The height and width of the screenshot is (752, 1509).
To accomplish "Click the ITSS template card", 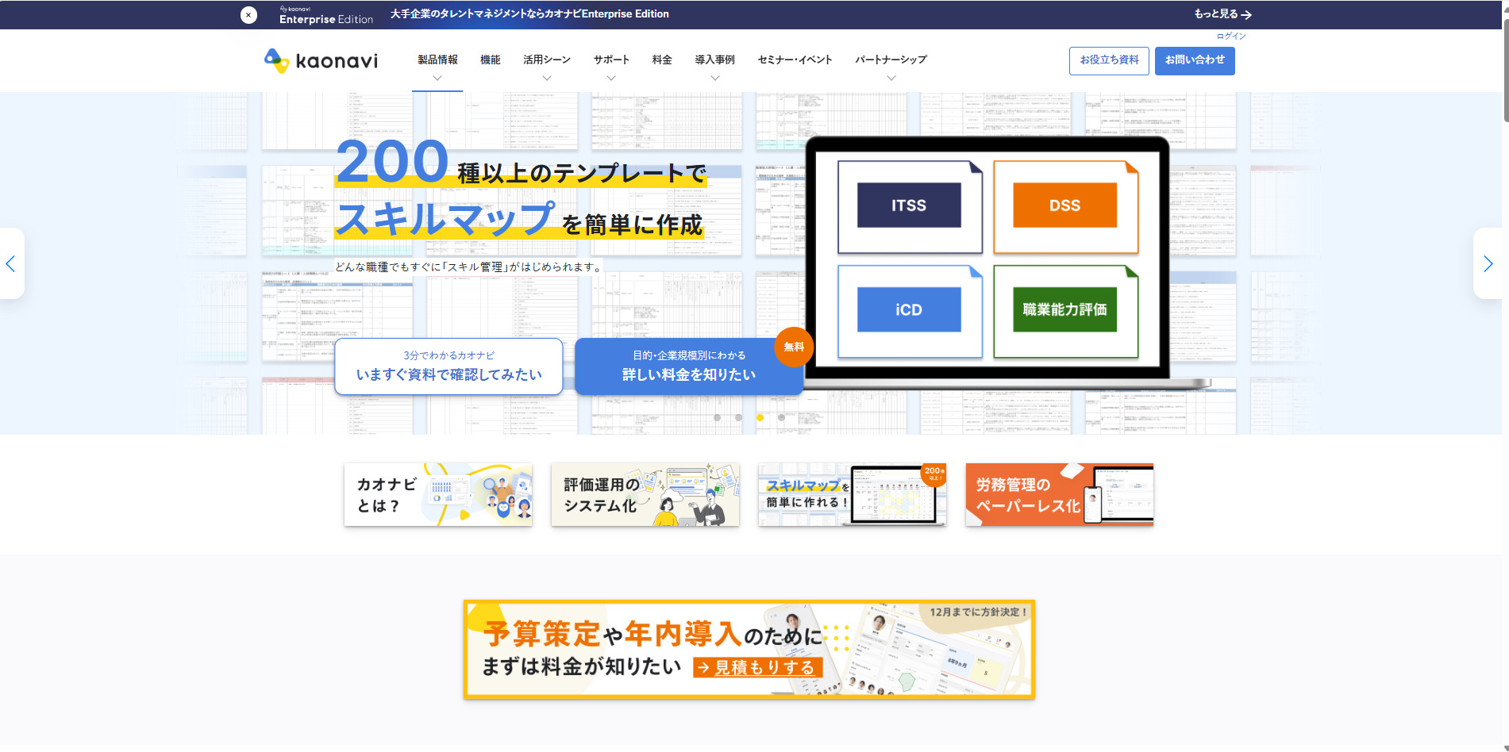I will click(910, 207).
